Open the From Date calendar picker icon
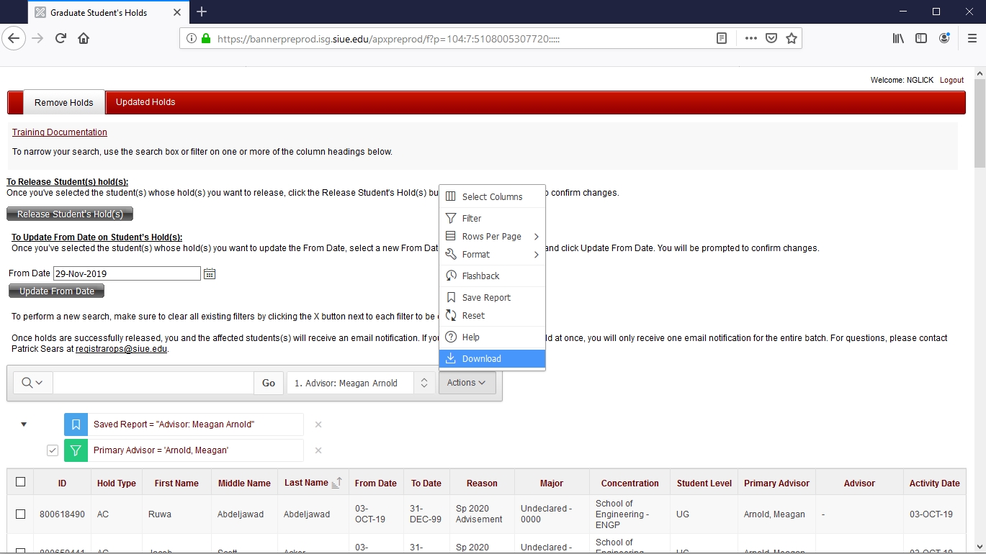 coord(210,273)
